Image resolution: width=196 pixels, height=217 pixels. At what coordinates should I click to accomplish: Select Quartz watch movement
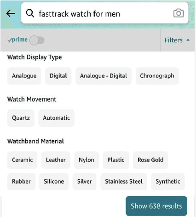[21, 118]
